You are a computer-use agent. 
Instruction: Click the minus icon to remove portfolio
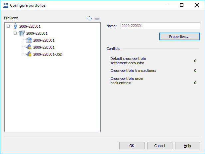pyautogui.click(x=97, y=19)
